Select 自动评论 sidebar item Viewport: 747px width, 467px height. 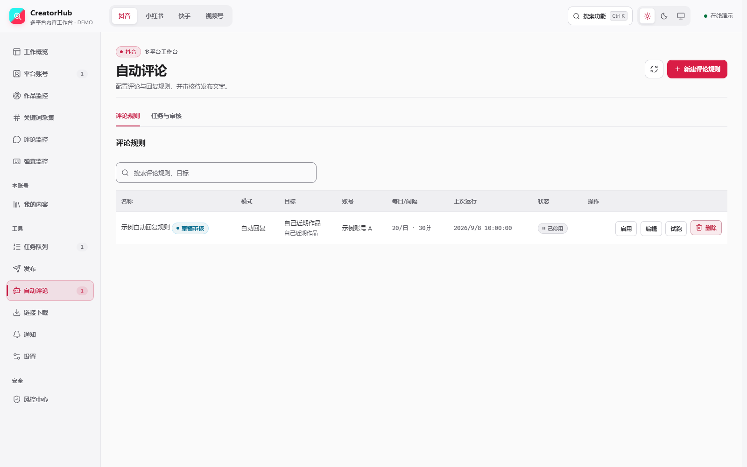click(50, 291)
